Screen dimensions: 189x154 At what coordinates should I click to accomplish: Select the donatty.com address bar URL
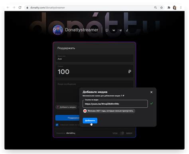[x=47, y=8]
